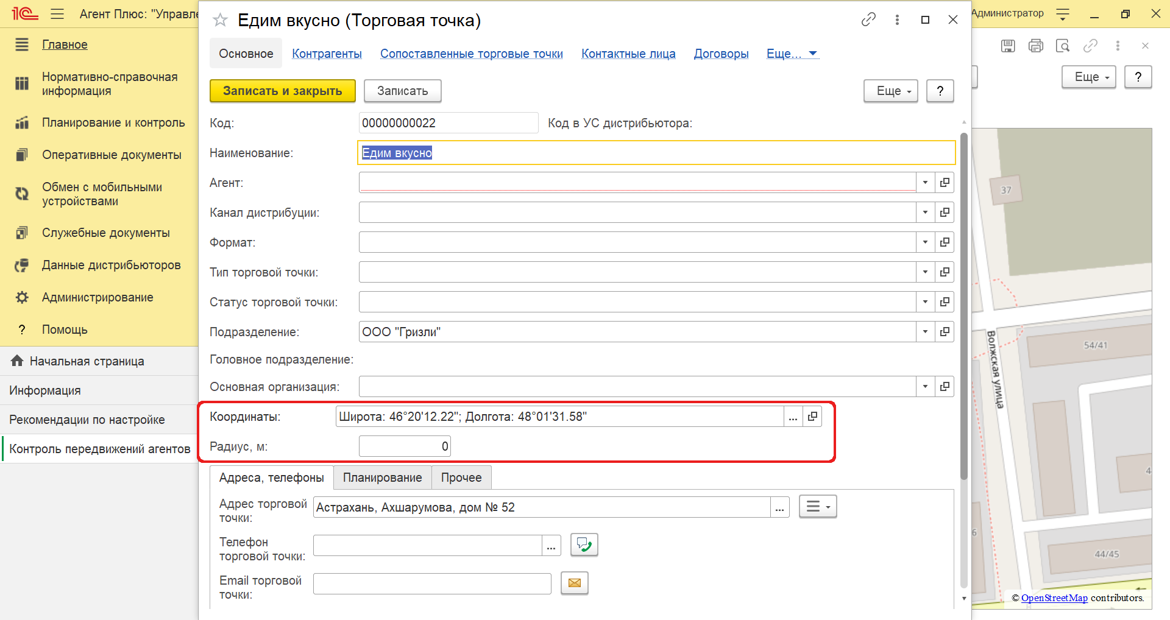Expand the Агент dropdown list
The image size is (1170, 620).
925,182
